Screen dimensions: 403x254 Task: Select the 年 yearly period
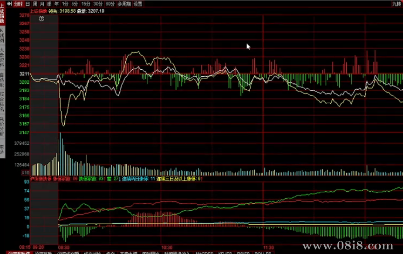(56, 4)
